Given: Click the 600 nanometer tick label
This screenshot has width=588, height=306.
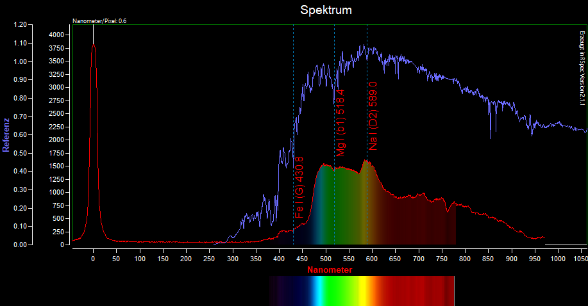Looking at the screenshot, I should point(372,259).
